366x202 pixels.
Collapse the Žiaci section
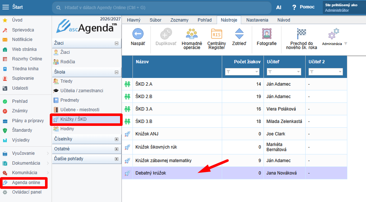click(x=116, y=44)
